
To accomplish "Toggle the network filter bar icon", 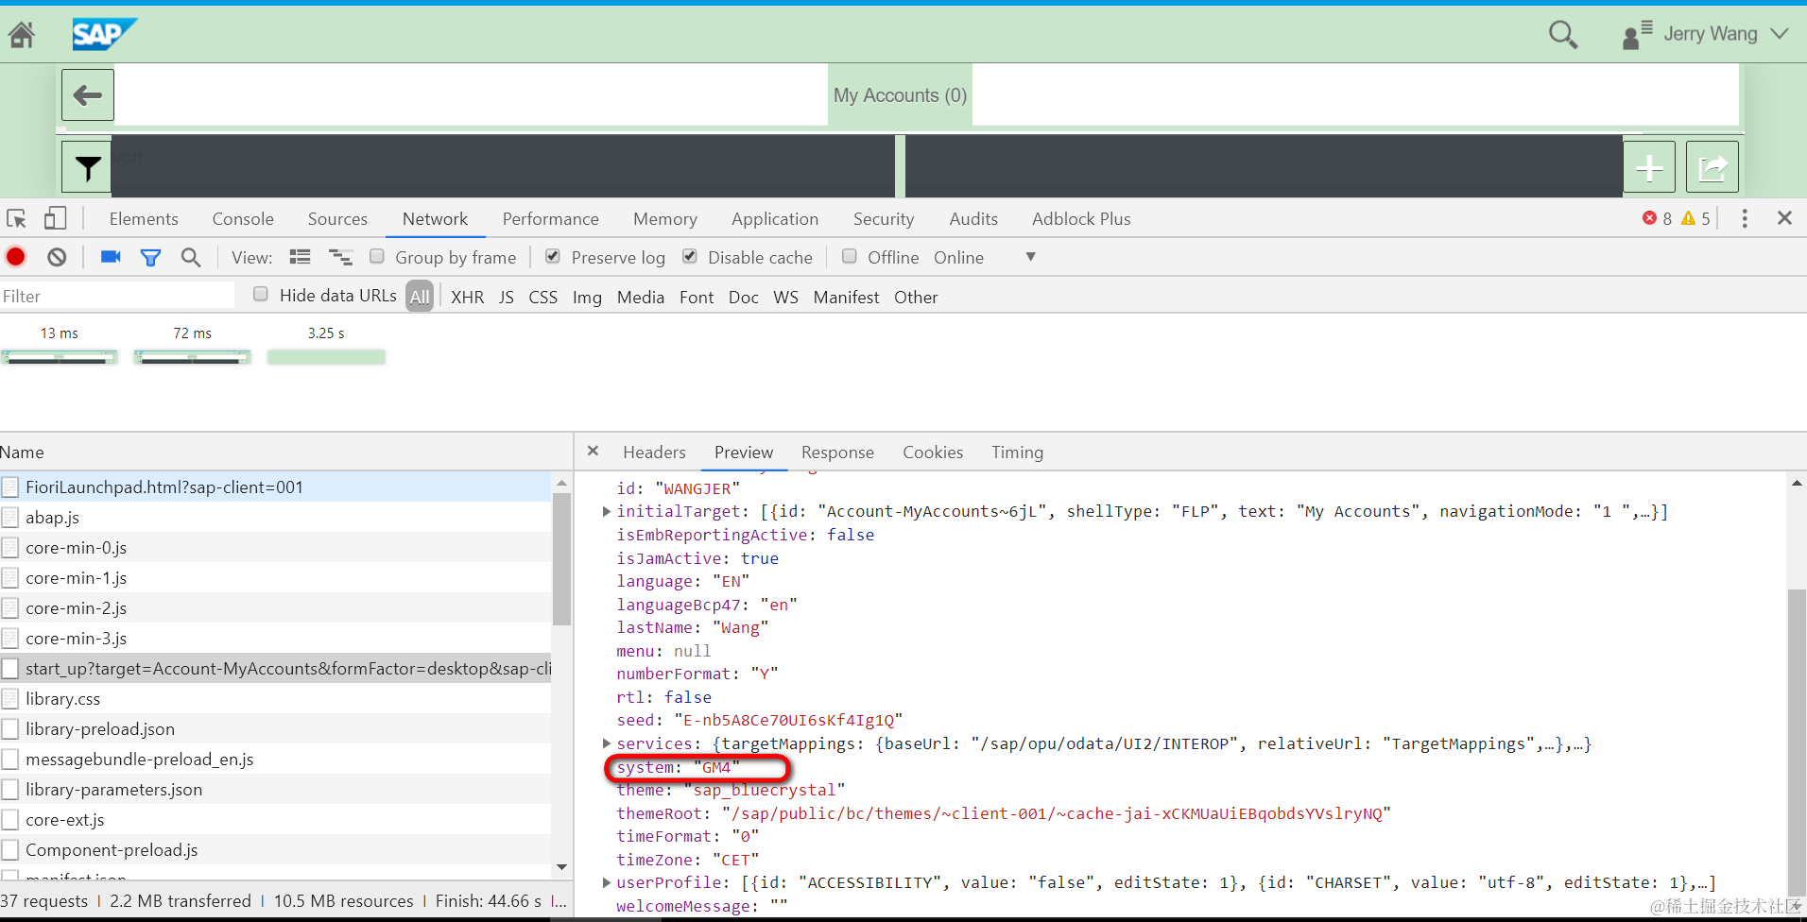I will click(150, 257).
